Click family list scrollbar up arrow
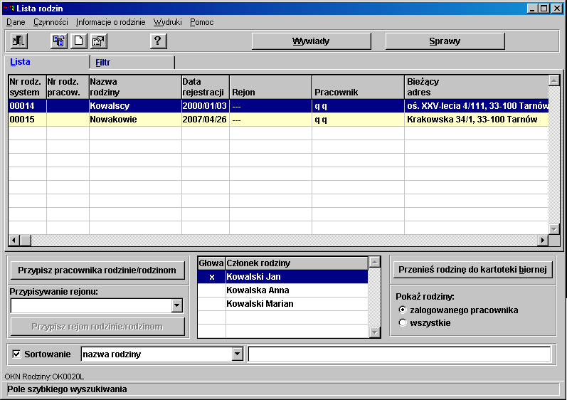The image size is (567, 400). point(554,80)
